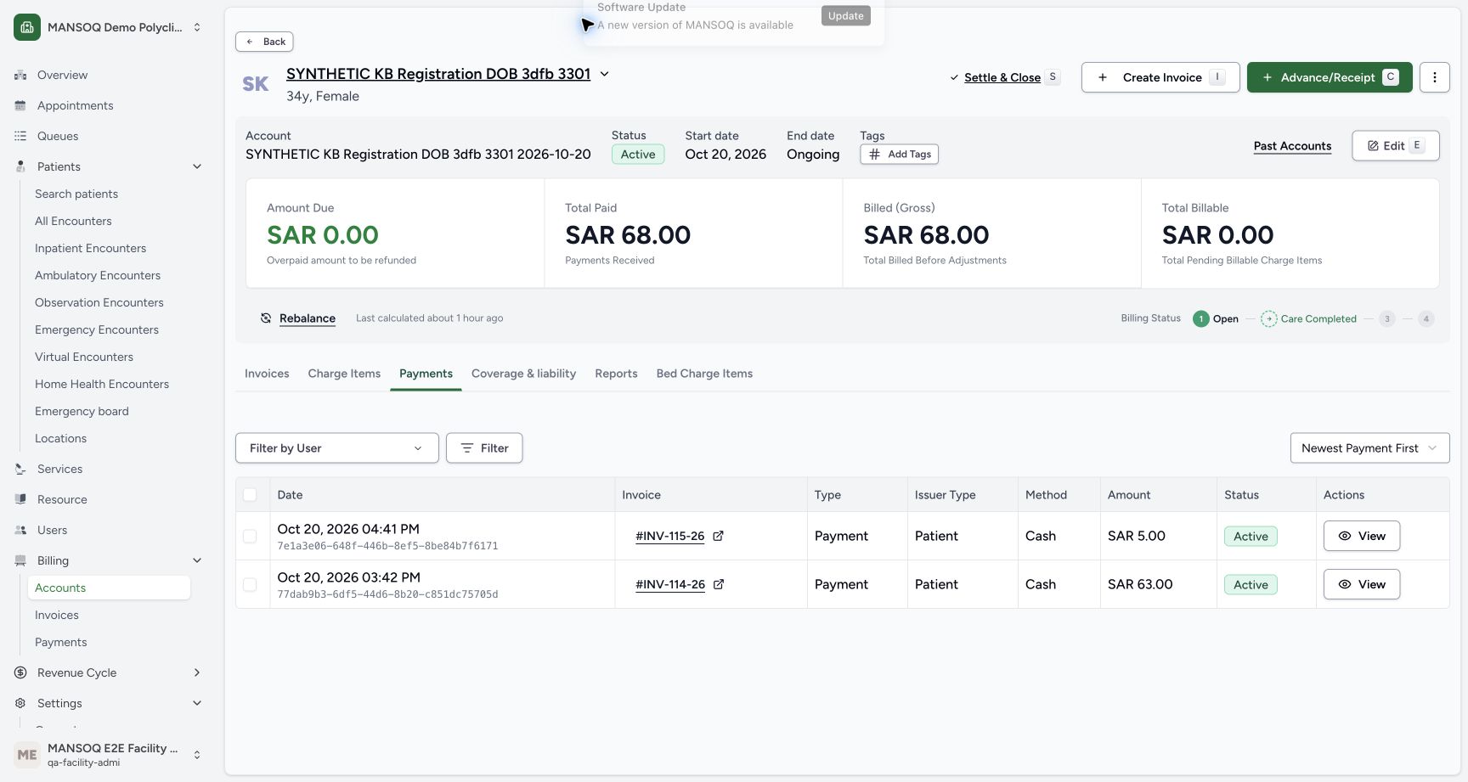The width and height of the screenshot is (1468, 782).
Task: View the SAR 5.00 payment details
Action: coord(1362,536)
